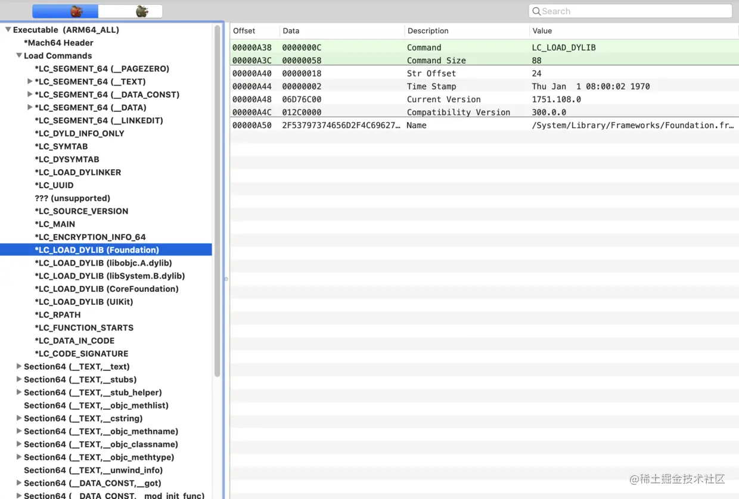739x499 pixels.
Task: Expand Section64 (__DATA_CONST,__got) triangle
Action: click(x=19, y=484)
